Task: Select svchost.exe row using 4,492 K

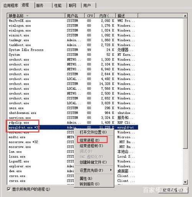Action: 73,79
